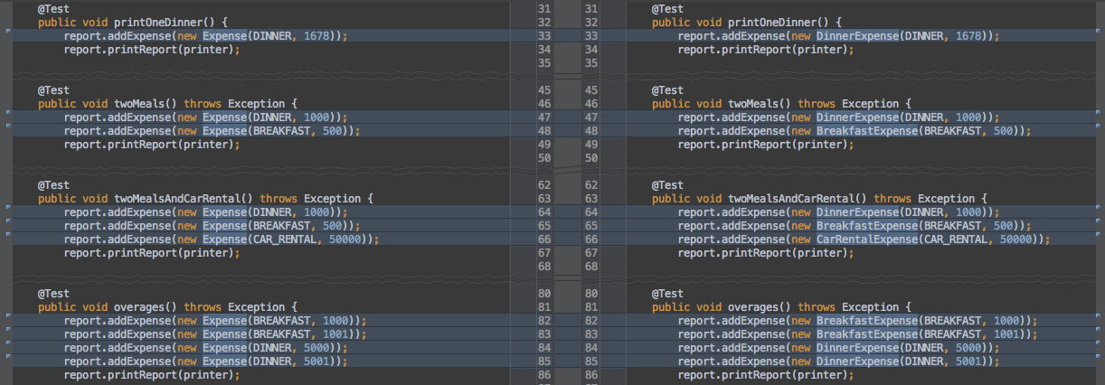Click line number 86 in right gutter

(592, 374)
